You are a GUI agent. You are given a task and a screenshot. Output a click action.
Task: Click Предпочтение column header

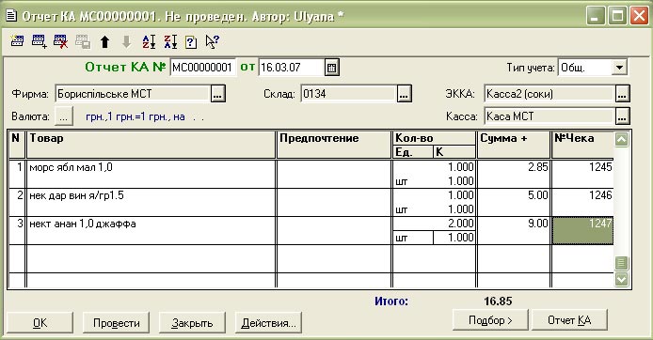pos(334,145)
